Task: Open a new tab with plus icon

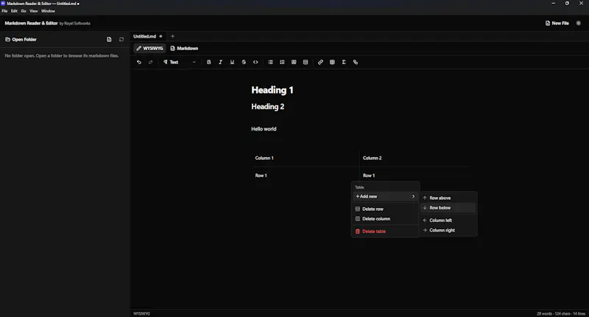Action: point(172,36)
